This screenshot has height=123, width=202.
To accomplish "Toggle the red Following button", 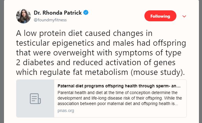I will (160, 16).
